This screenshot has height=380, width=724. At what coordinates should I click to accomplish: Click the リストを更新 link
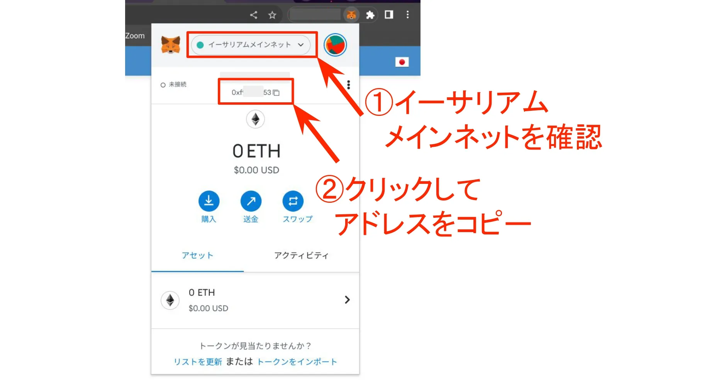click(x=198, y=362)
